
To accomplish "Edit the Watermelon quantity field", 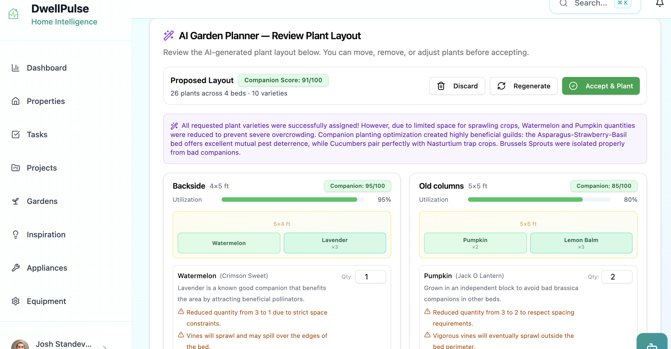I will tap(370, 277).
